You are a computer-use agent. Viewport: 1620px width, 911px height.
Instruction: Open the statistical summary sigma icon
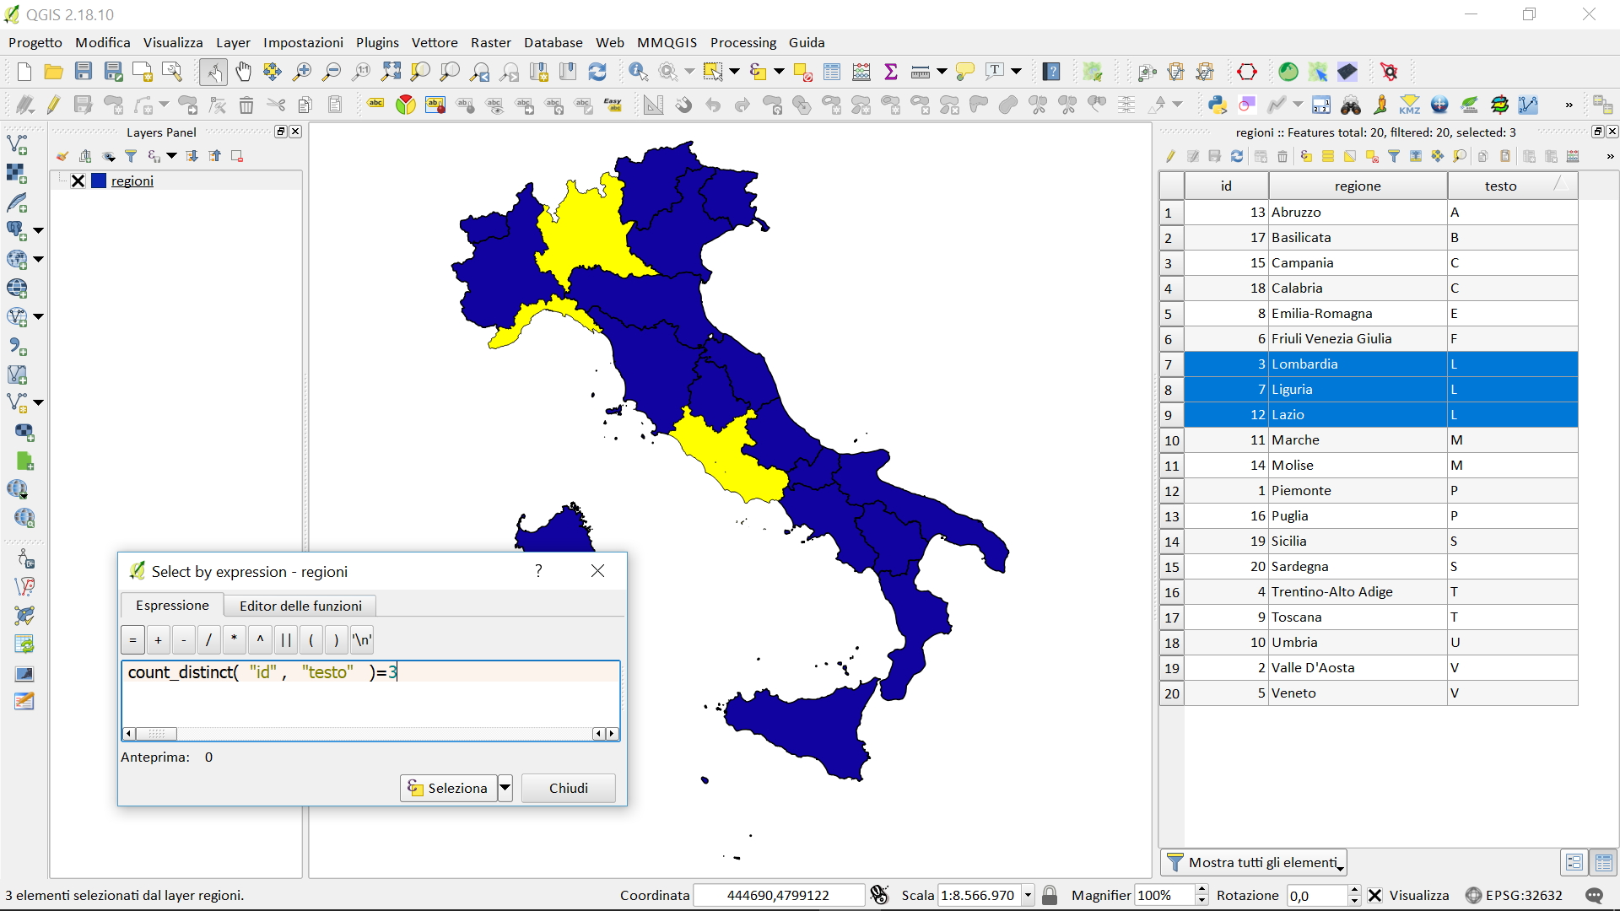tap(890, 73)
